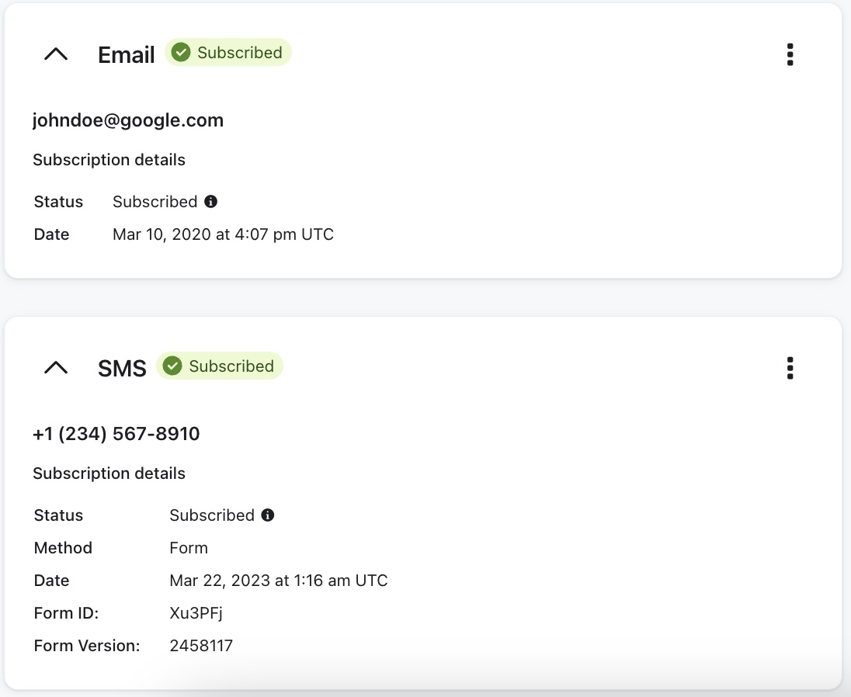Open the Email card options menu
The width and height of the screenshot is (851, 697).
[x=790, y=54]
